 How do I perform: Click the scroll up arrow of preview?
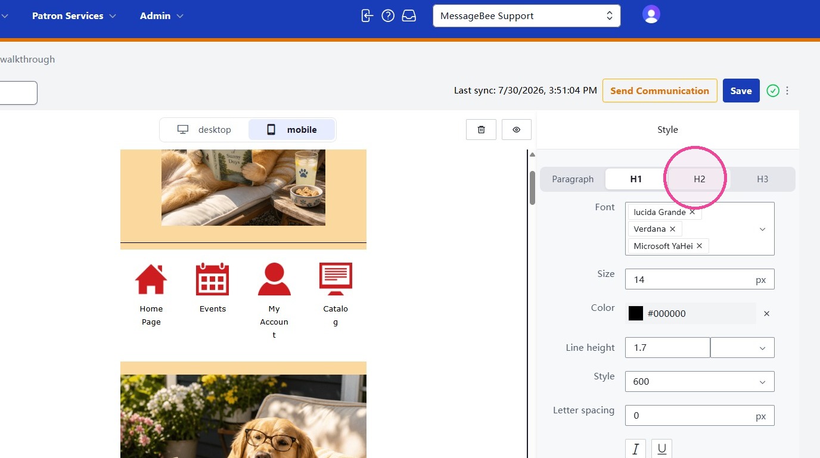tap(532, 155)
